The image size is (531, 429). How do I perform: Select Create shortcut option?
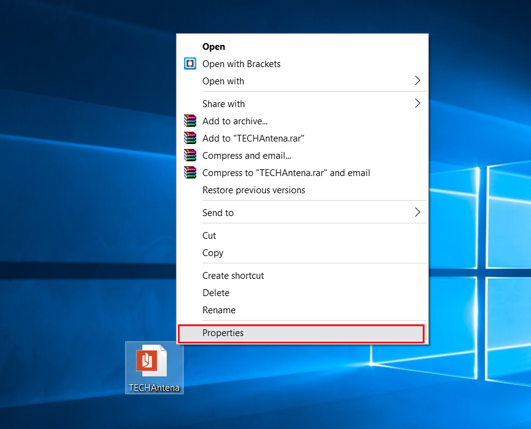click(x=302, y=276)
